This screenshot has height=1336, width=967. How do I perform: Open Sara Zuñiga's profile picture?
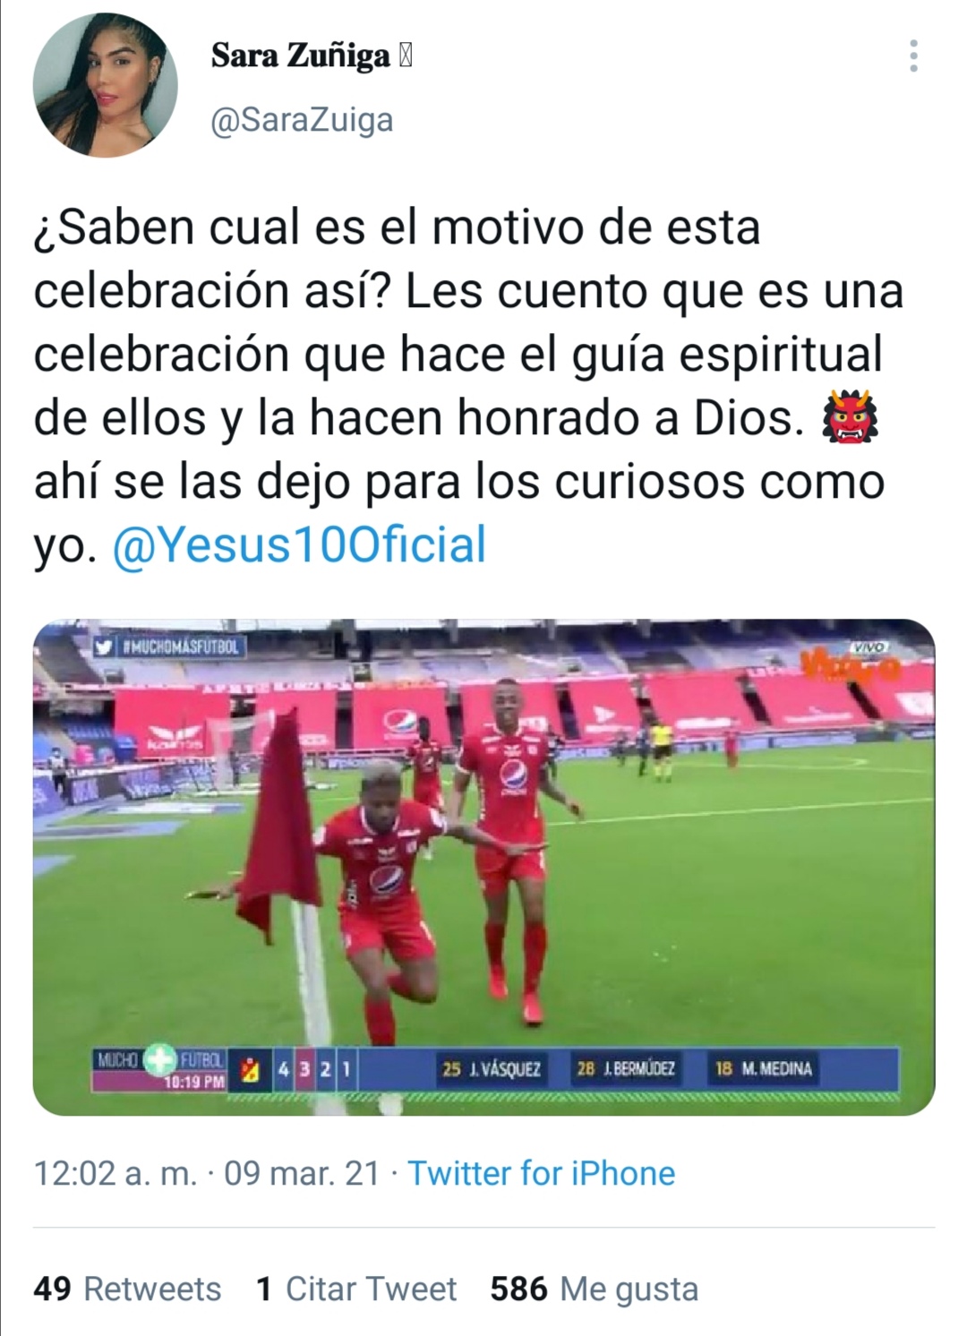coord(106,86)
